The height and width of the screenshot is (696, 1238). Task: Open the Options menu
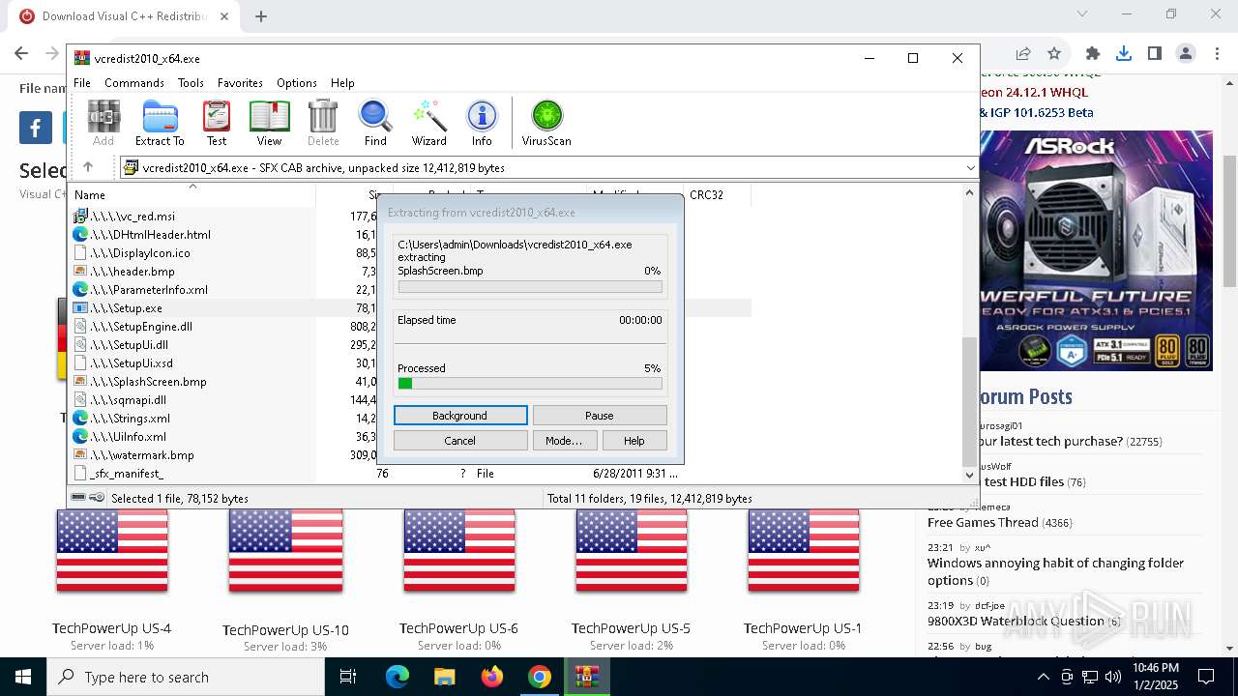297,83
